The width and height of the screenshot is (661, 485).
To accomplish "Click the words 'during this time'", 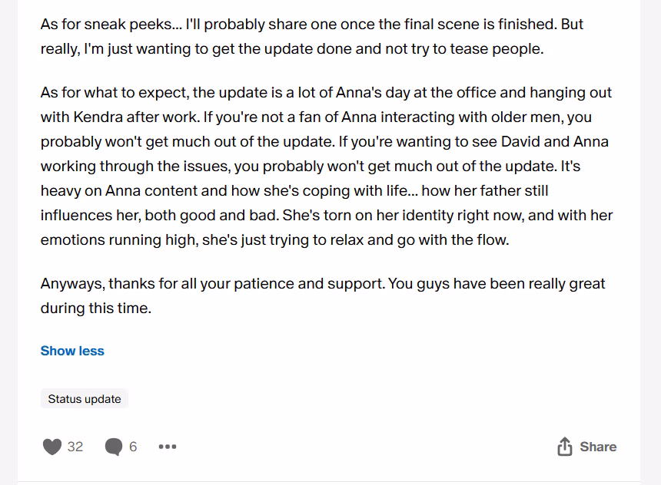I will (96, 308).
